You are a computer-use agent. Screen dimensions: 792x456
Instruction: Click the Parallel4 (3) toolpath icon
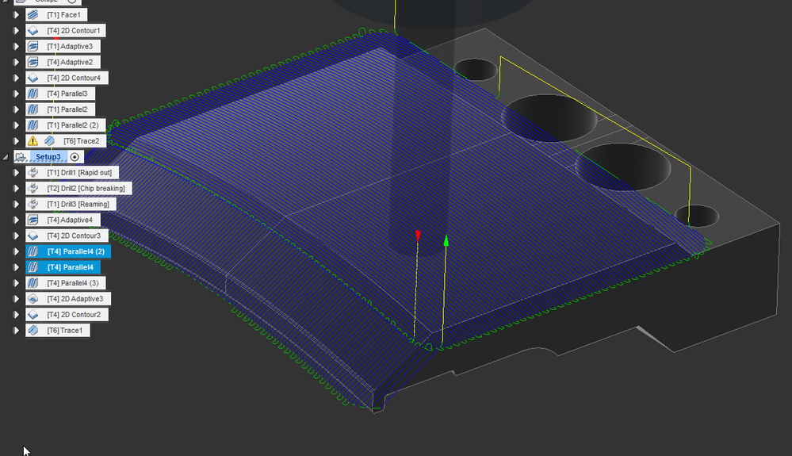33,283
